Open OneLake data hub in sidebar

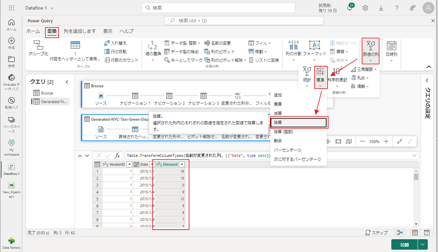click(x=11, y=80)
